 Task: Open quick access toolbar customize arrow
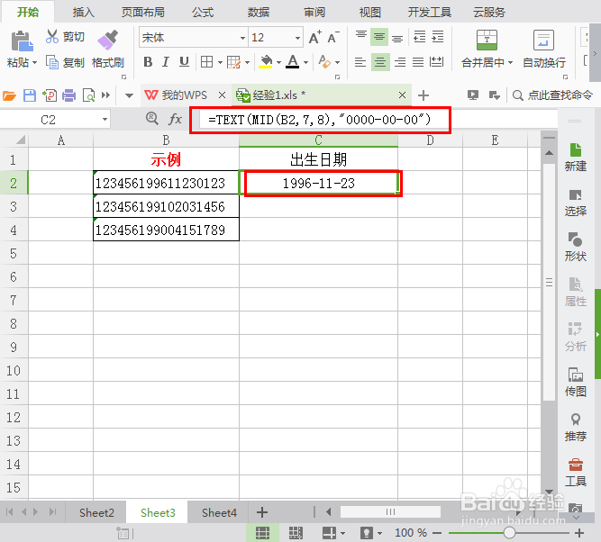pyautogui.click(x=129, y=95)
